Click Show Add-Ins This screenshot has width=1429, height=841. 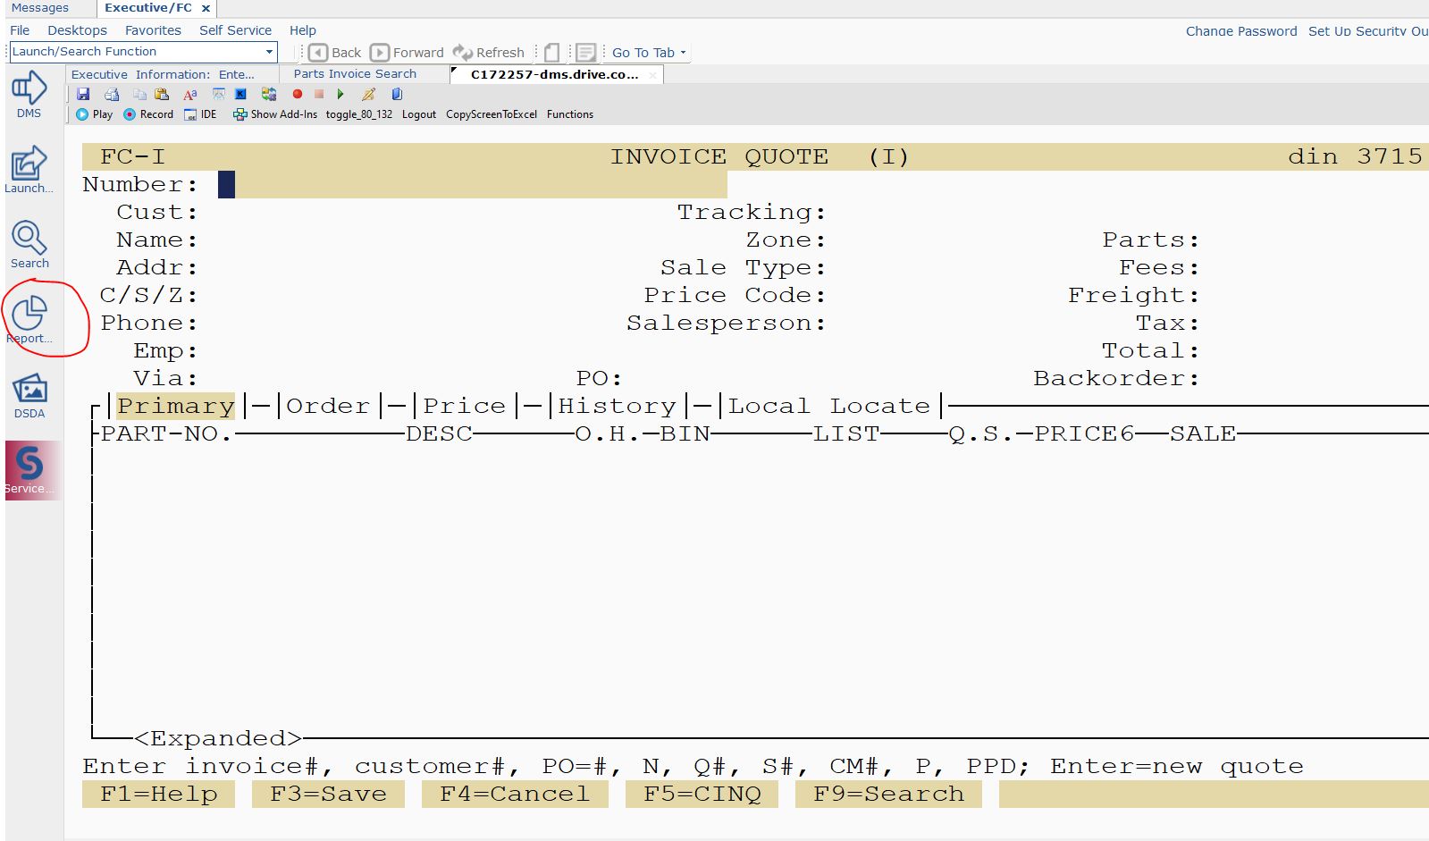275,114
